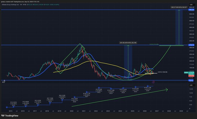
Task: Click the BABA symbol tag on the price scale
Action: tap(186, 73)
